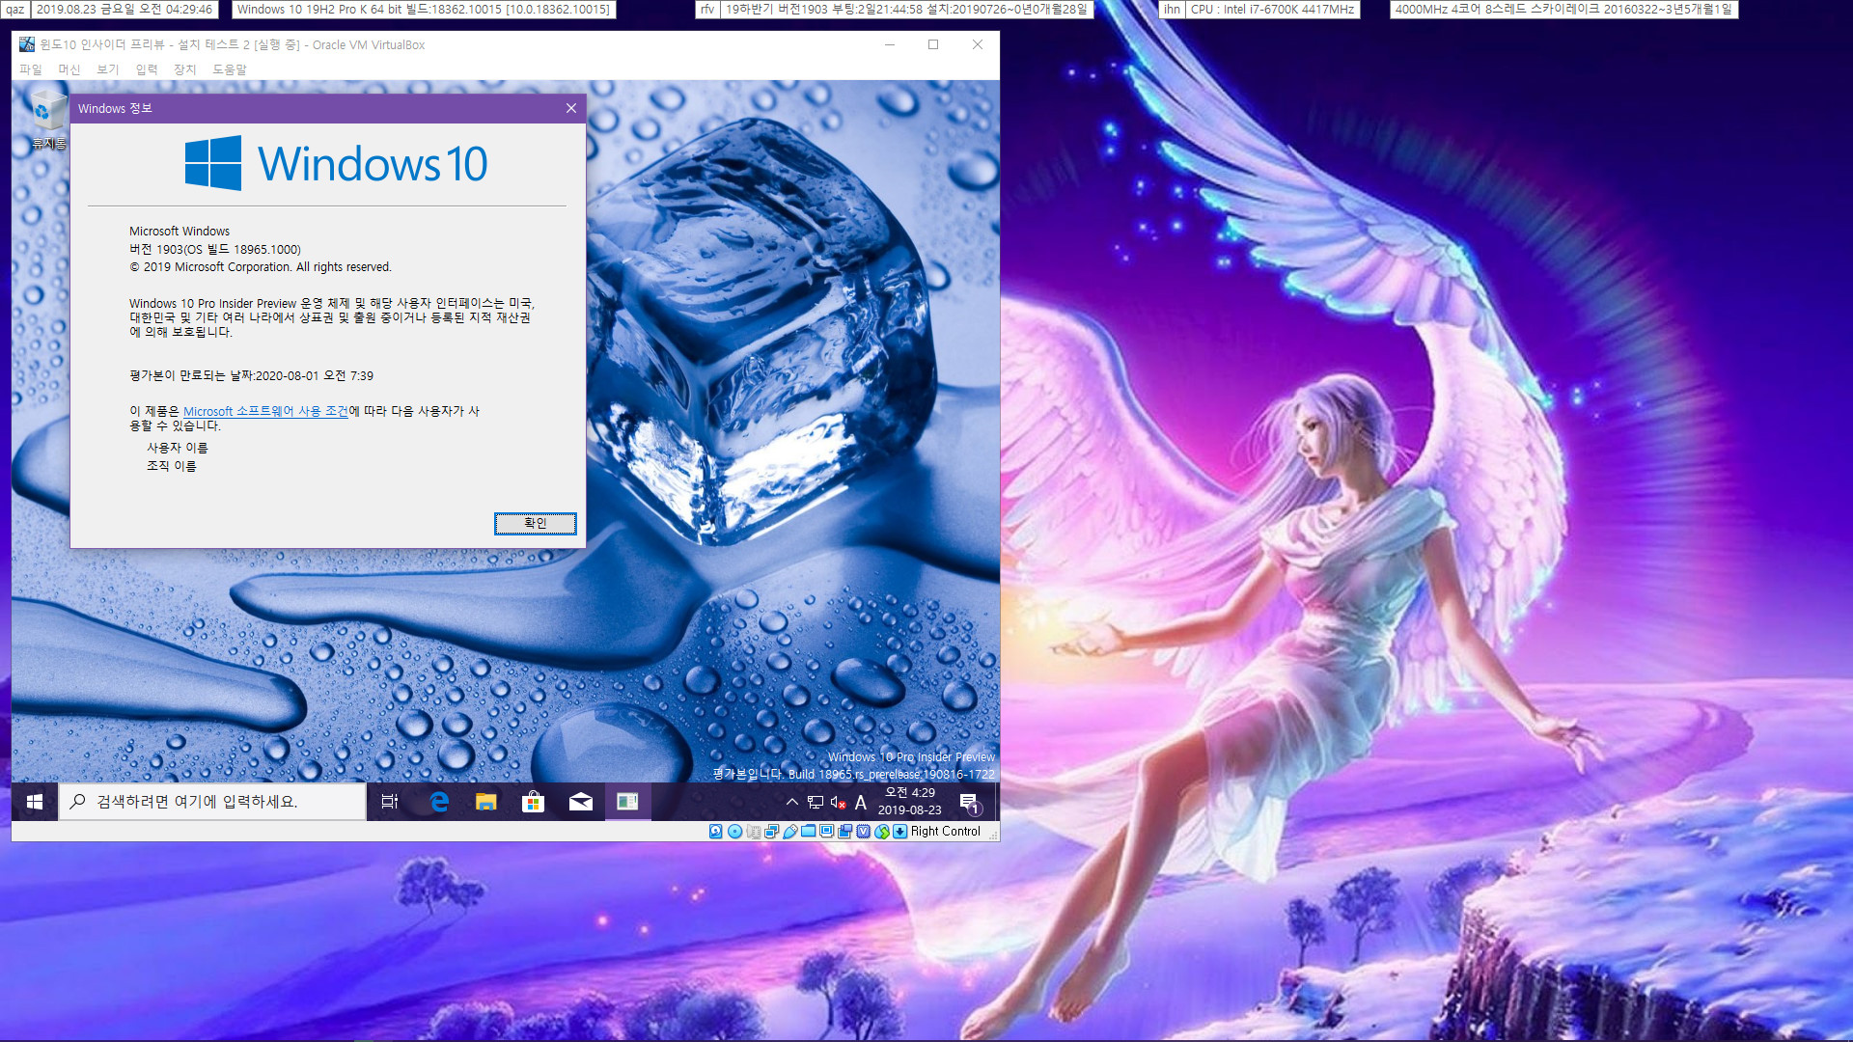
Task: Maximize the VirtualBox window
Action: tap(933, 44)
